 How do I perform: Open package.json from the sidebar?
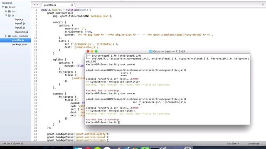[x=19, y=44]
